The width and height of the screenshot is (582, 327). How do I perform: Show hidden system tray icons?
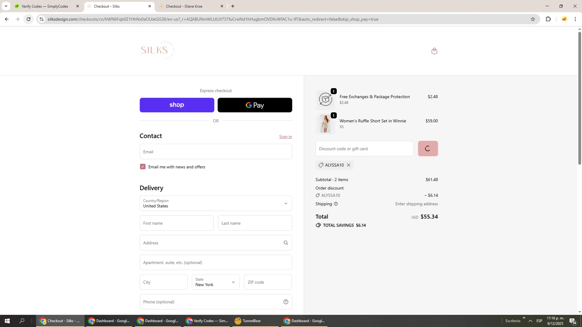coord(530,321)
